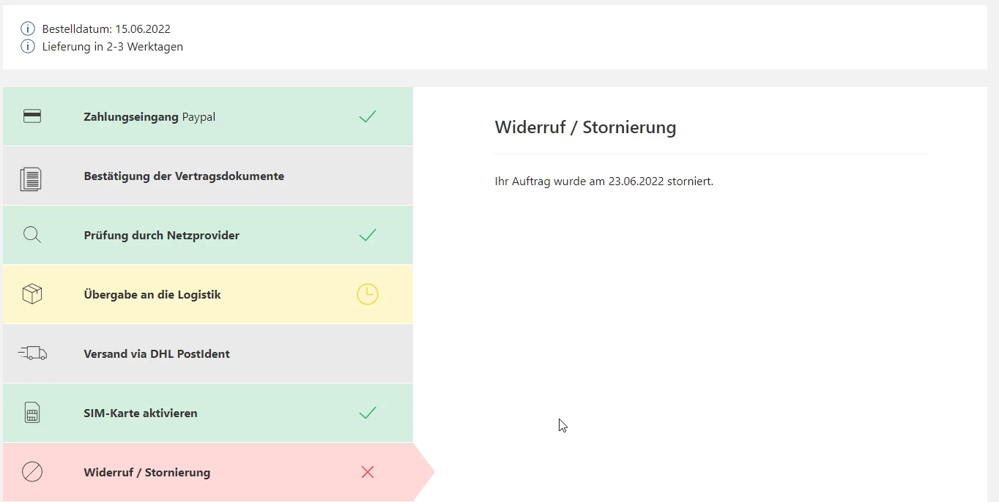Viewport: 999px width, 502px height.
Task: Click the green checkmark beside SIM-Karte aktivieren
Action: tap(368, 413)
